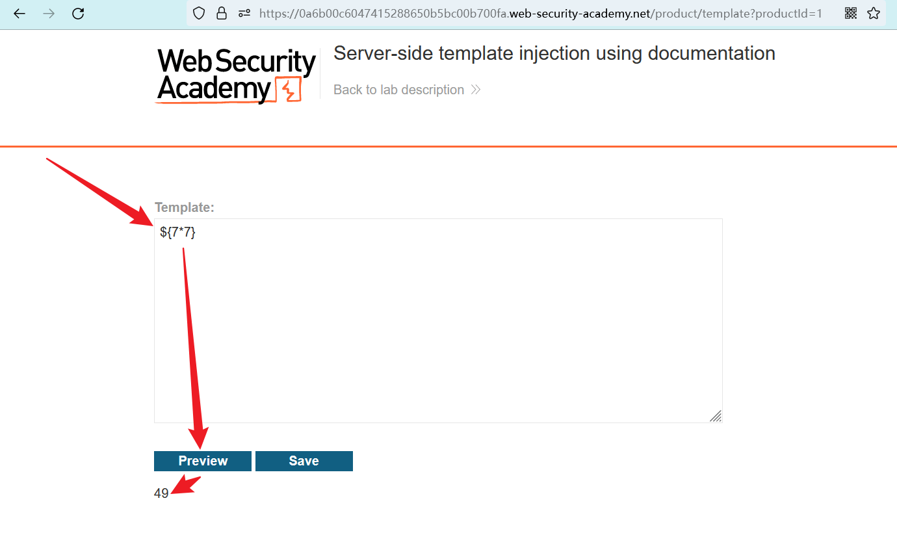
Task: Click the QR code icon
Action: pyautogui.click(x=850, y=13)
